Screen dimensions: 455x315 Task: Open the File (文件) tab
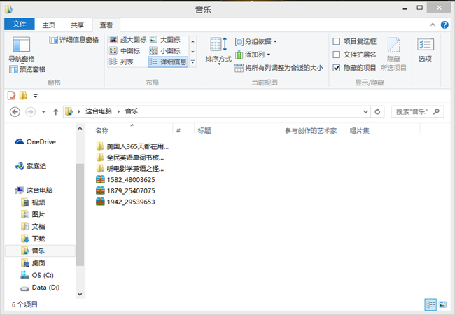20,24
